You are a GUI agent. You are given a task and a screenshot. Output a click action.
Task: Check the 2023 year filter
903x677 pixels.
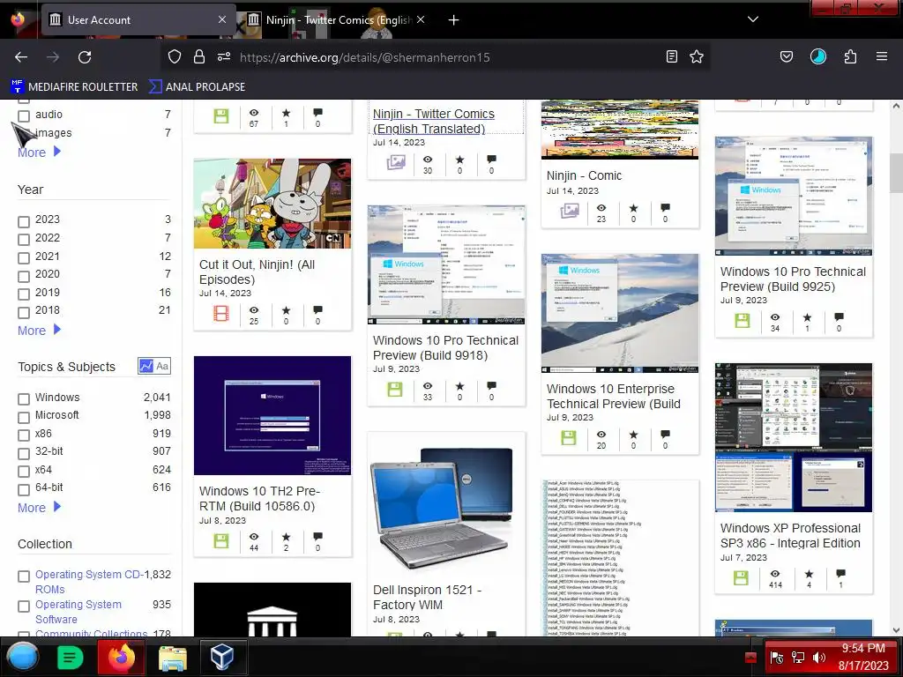[24, 221]
